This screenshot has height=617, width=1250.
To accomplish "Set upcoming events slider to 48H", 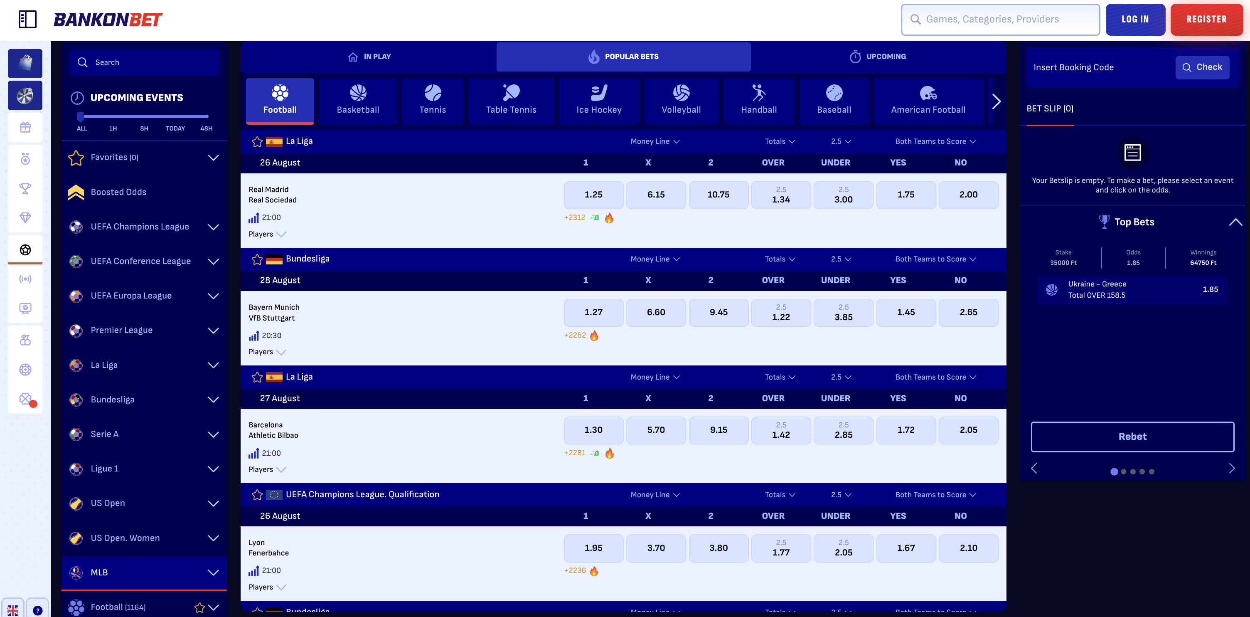I will pos(206,128).
